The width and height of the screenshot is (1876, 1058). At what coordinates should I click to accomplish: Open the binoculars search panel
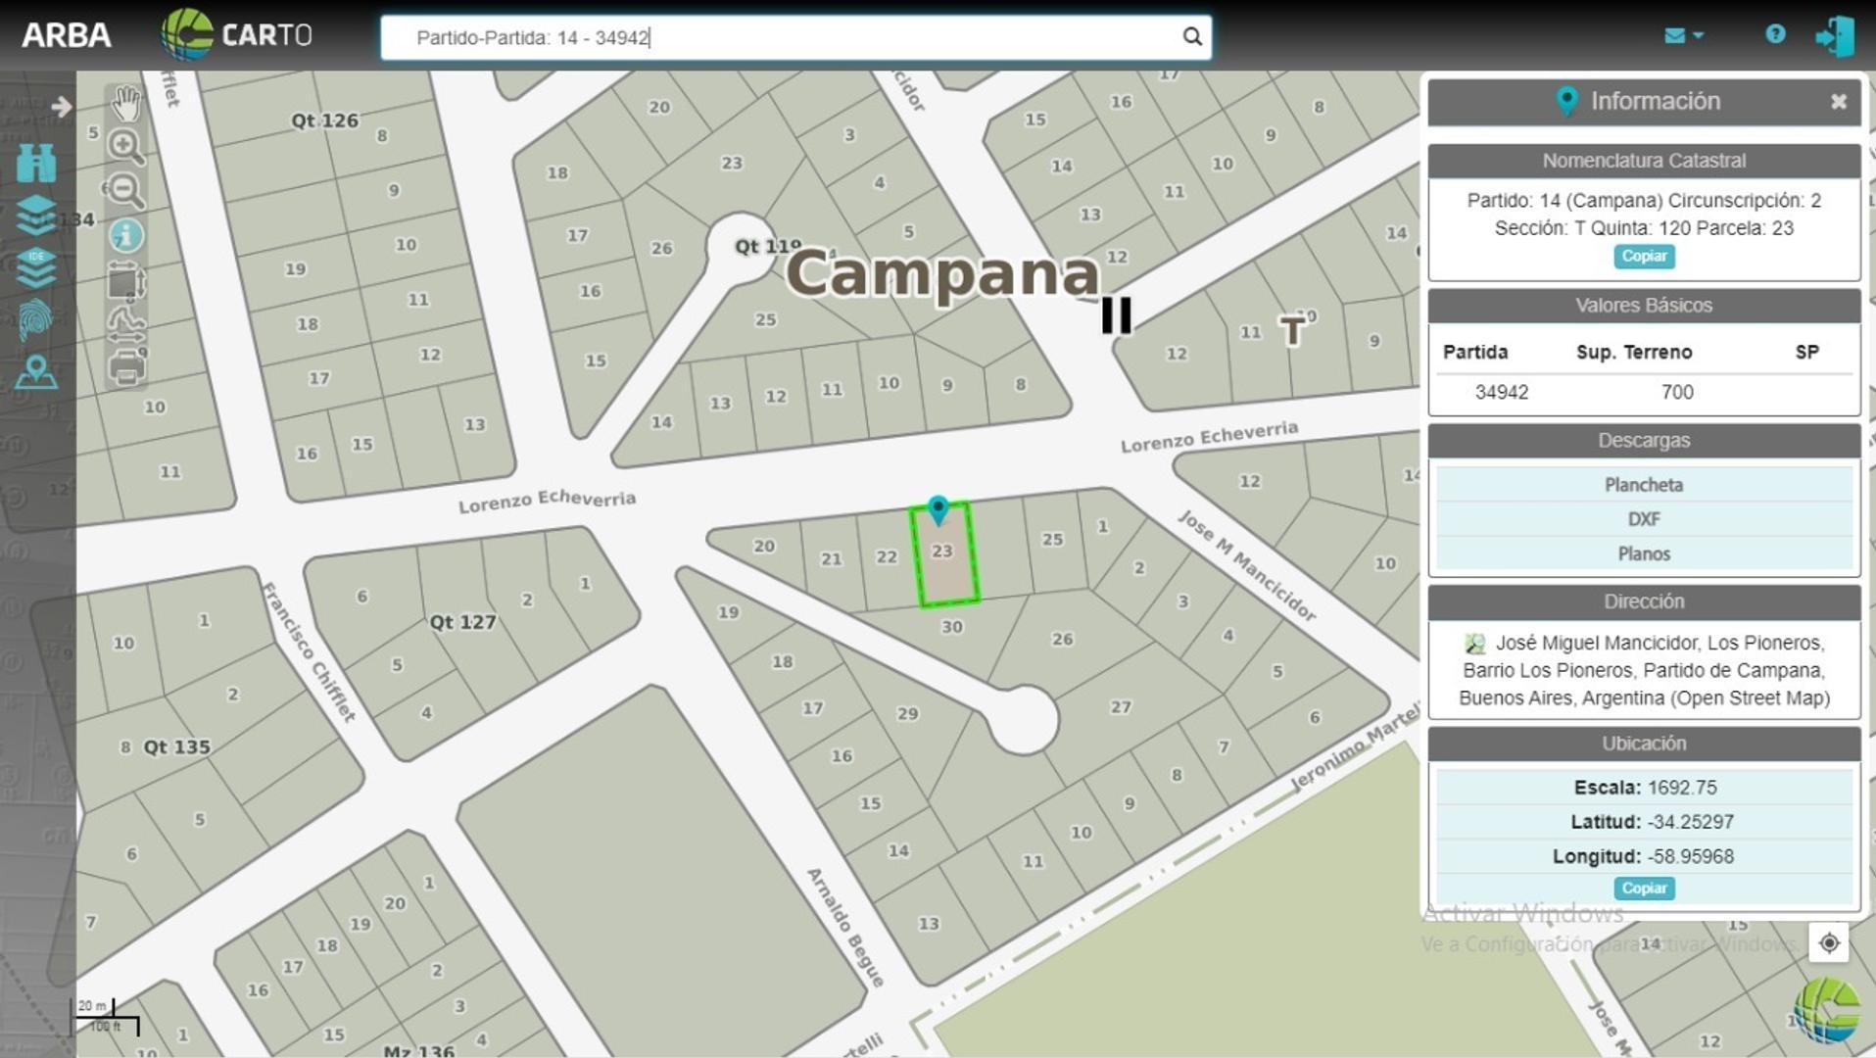36,164
